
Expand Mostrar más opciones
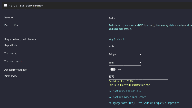click(127, 91)
